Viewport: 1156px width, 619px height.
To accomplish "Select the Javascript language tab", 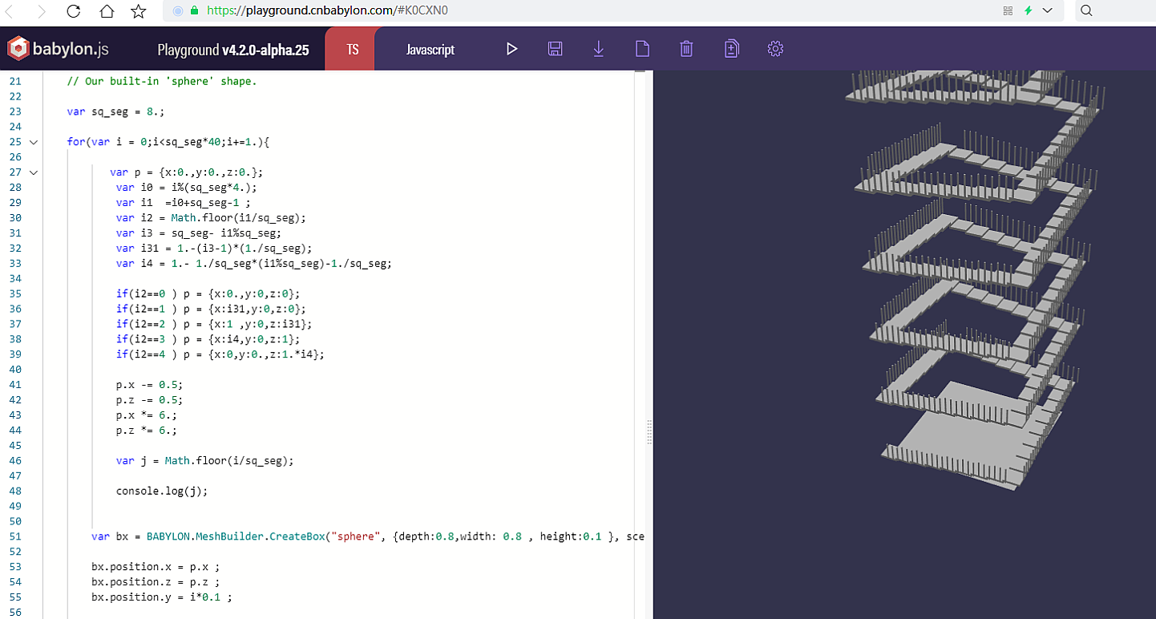I will pos(430,49).
